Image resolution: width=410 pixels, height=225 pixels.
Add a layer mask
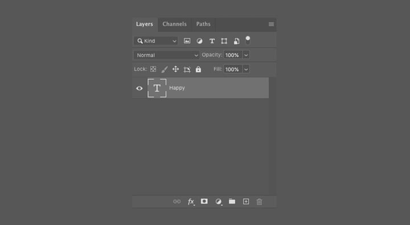click(x=204, y=201)
